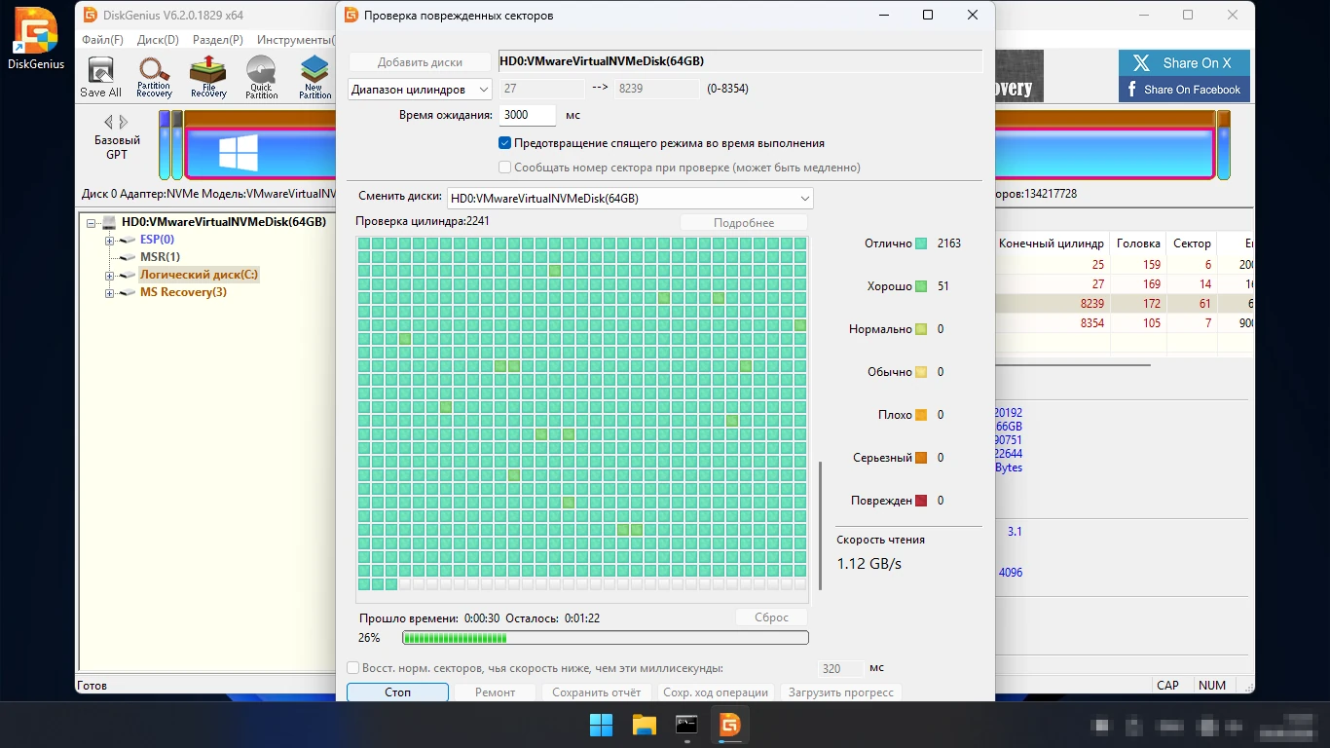Click the scan progress bar

point(605,638)
